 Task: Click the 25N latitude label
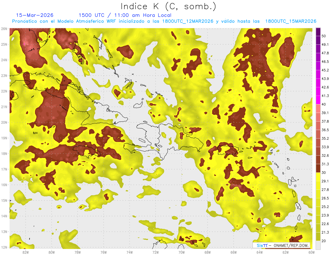[x=4, y=44]
